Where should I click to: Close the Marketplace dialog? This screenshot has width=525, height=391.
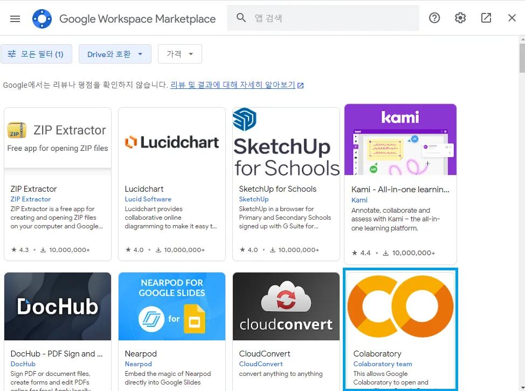[512, 18]
